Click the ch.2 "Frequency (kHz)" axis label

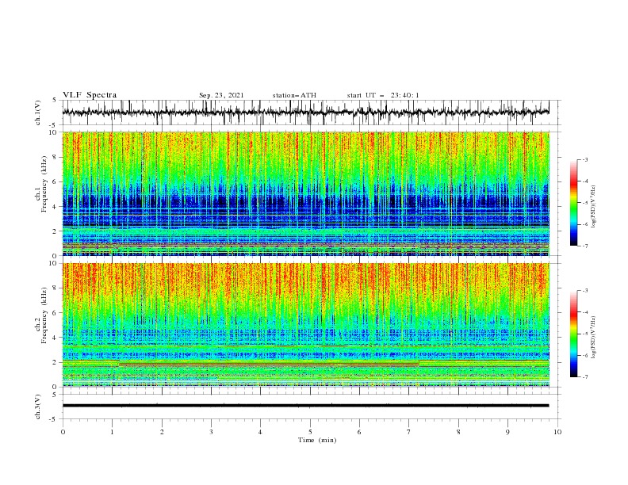(x=44, y=315)
